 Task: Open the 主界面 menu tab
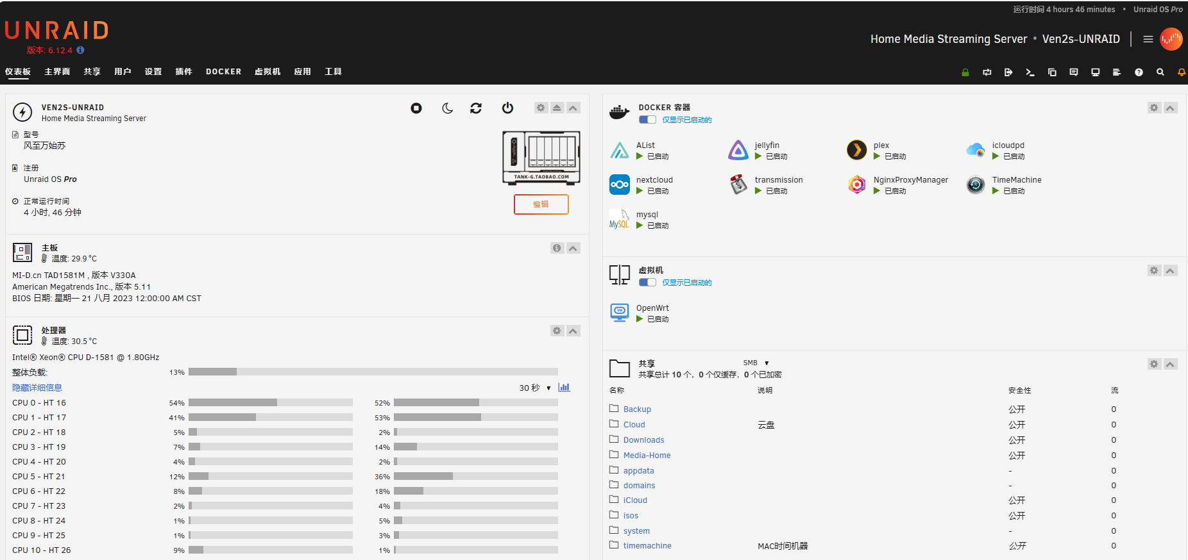[57, 72]
